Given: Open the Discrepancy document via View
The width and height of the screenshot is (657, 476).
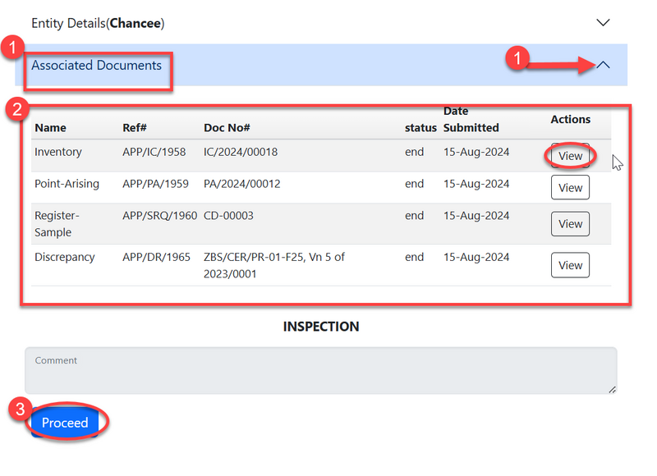Looking at the screenshot, I should tap(570, 265).
